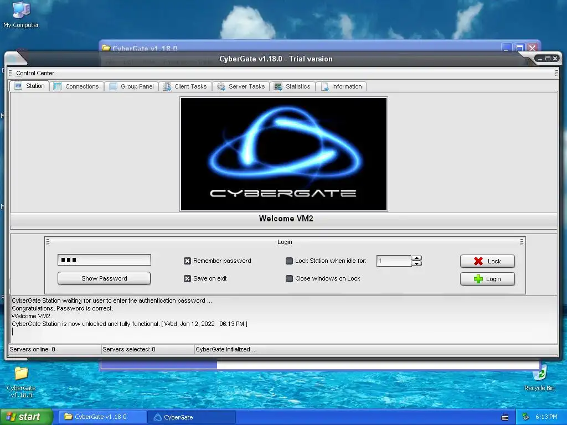The image size is (567, 425).
Task: Open the Group Panel tab
Action: pos(132,86)
